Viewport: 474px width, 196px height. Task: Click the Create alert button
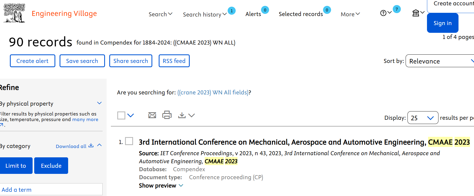point(32,61)
